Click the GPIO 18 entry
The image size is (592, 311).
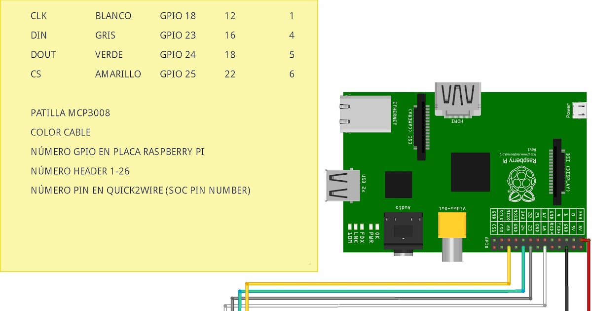[x=178, y=16]
